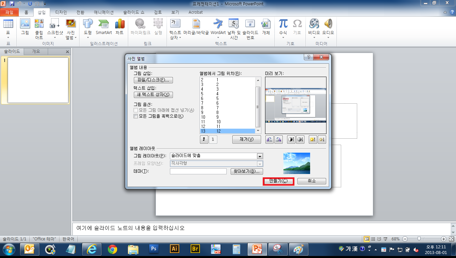This screenshot has height=258, width=456.
Task: Increase picture contrast in preview
Action: [291, 140]
